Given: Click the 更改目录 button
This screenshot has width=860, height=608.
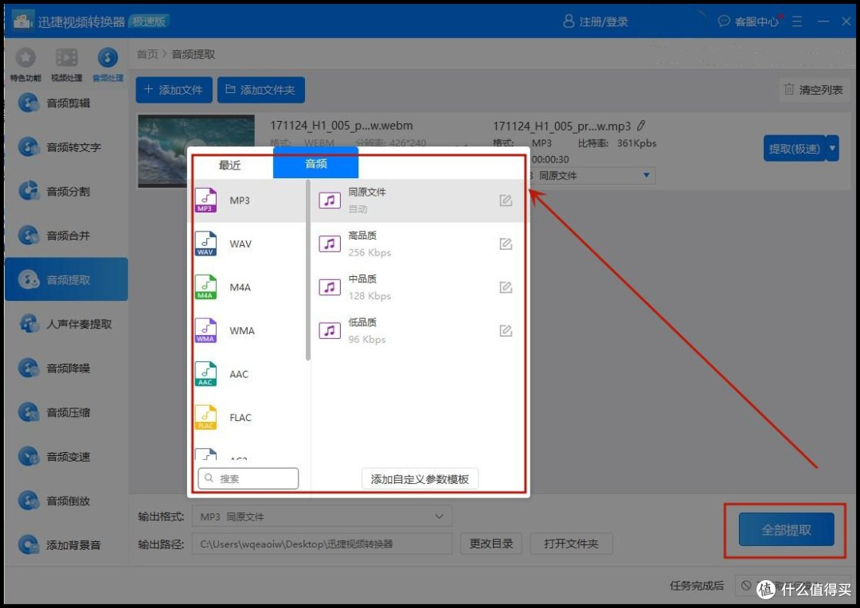Looking at the screenshot, I should coord(491,544).
